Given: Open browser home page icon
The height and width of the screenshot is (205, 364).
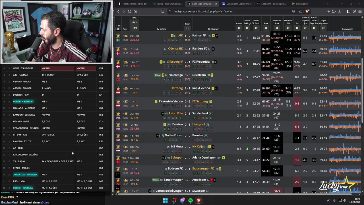Looking at the screenshot, I should [x=135, y=11].
